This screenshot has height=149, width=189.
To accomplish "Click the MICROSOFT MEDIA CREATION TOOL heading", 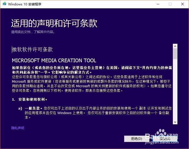I will 54,60.
